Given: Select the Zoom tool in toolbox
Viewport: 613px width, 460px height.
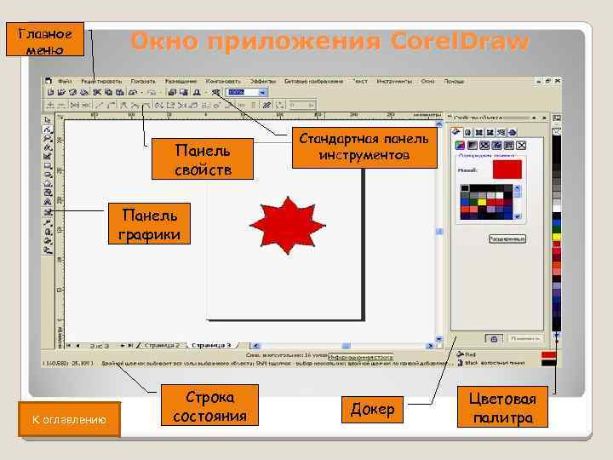Looking at the screenshot, I should coord(48,138).
